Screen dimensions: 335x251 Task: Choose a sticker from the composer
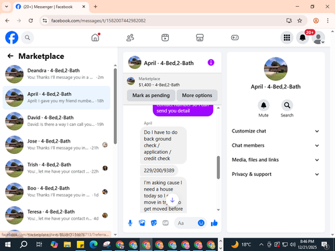click(154, 223)
